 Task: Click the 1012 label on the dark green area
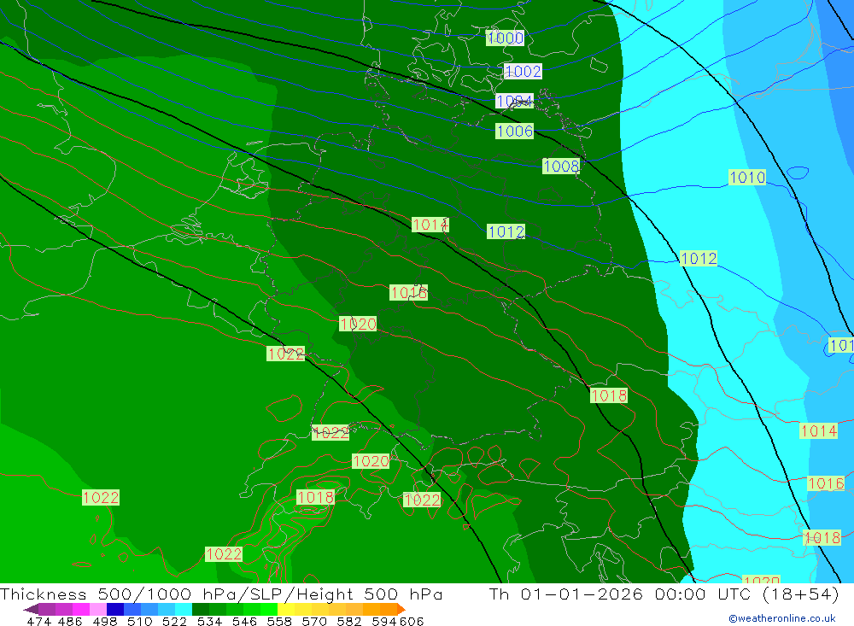click(x=506, y=231)
